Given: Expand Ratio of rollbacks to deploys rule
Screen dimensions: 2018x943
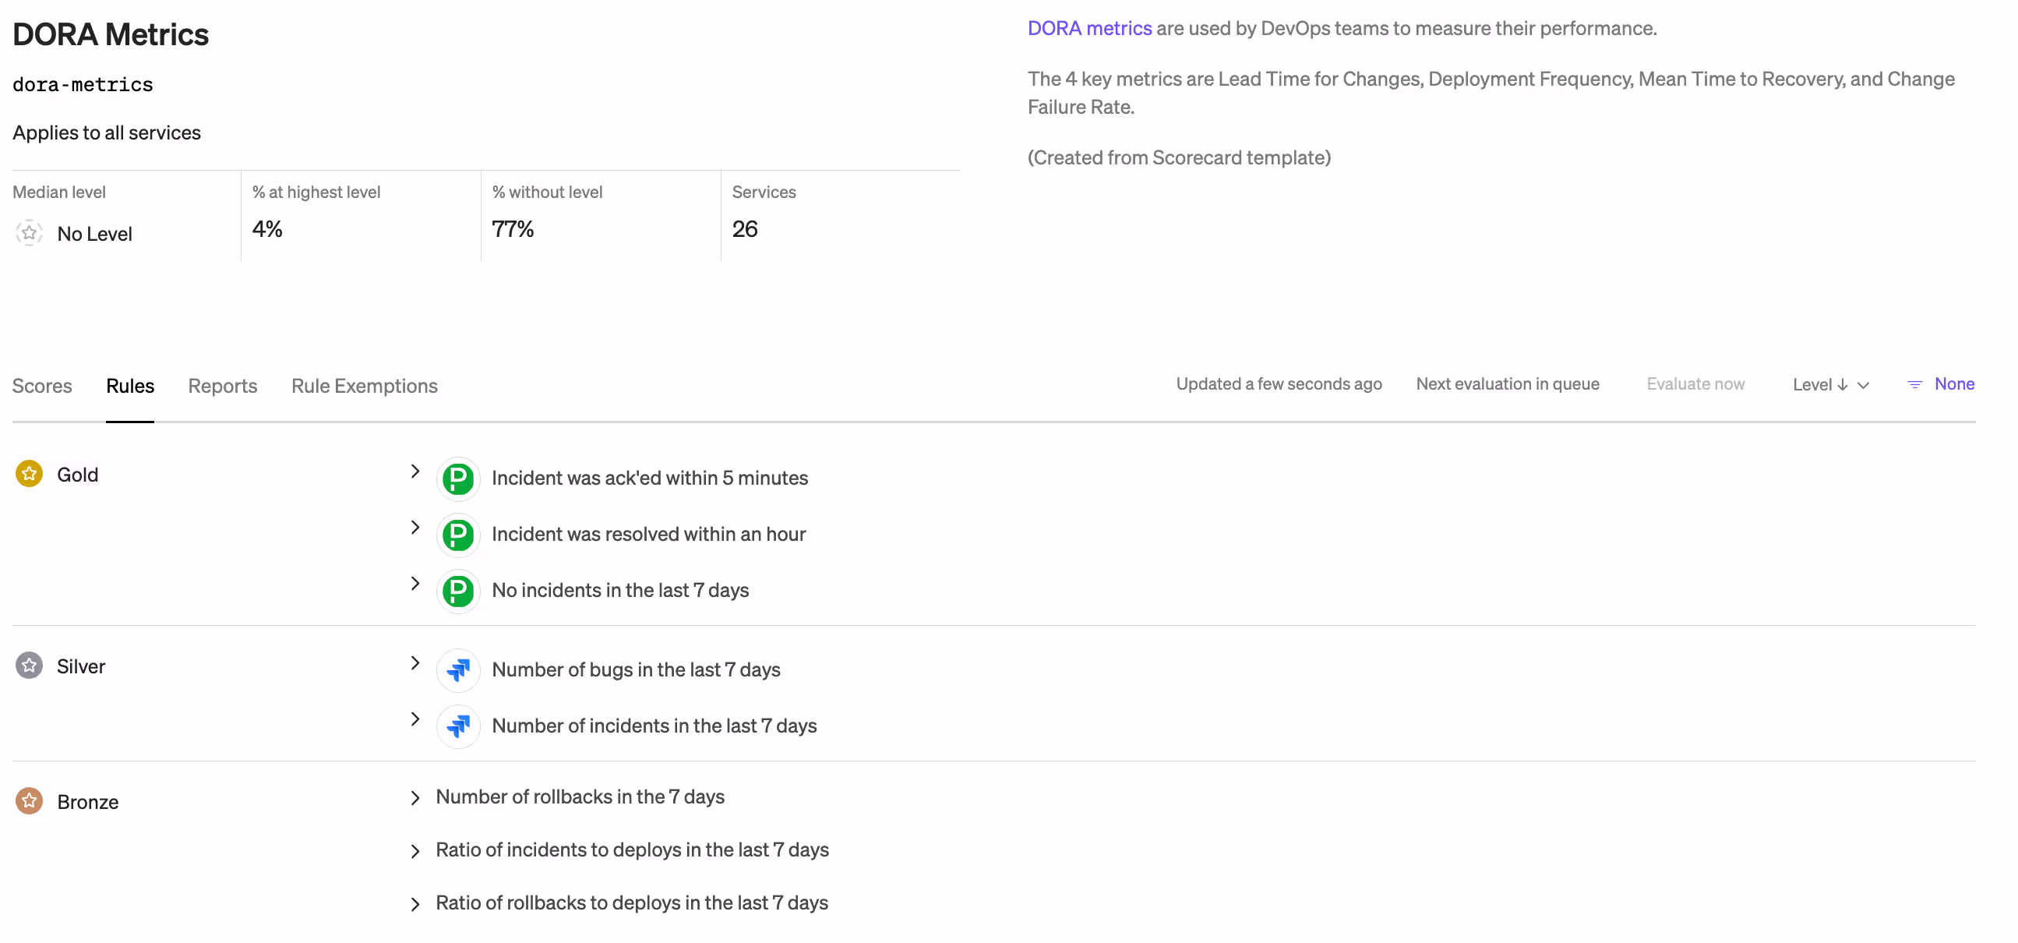Looking at the screenshot, I should [415, 905].
